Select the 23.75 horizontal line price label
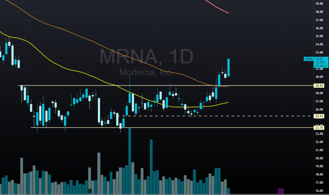The width and height of the screenshot is (329, 195). point(319,128)
